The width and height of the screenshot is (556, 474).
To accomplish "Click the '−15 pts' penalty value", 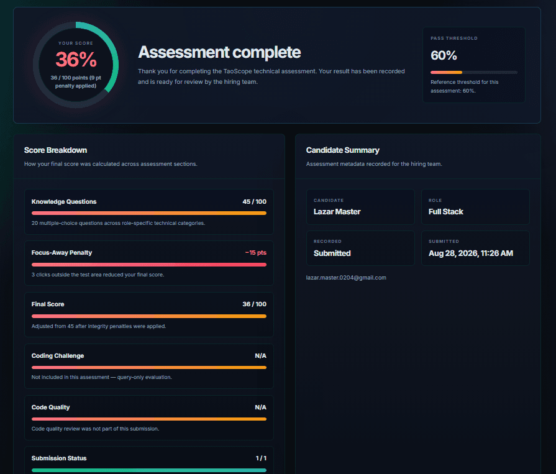I will click(256, 253).
